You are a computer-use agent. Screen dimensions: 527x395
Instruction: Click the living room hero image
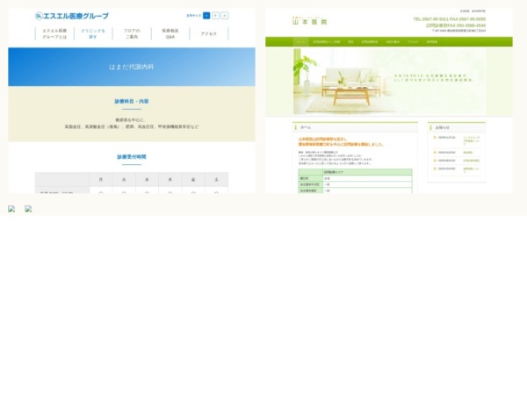click(389, 82)
